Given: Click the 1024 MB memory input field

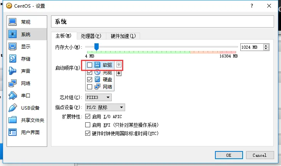Looking at the screenshot, I should click(x=251, y=47).
